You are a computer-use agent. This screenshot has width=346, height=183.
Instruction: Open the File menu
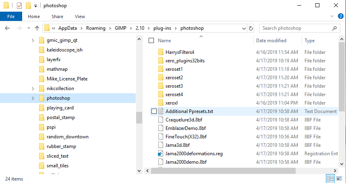[x=11, y=16]
